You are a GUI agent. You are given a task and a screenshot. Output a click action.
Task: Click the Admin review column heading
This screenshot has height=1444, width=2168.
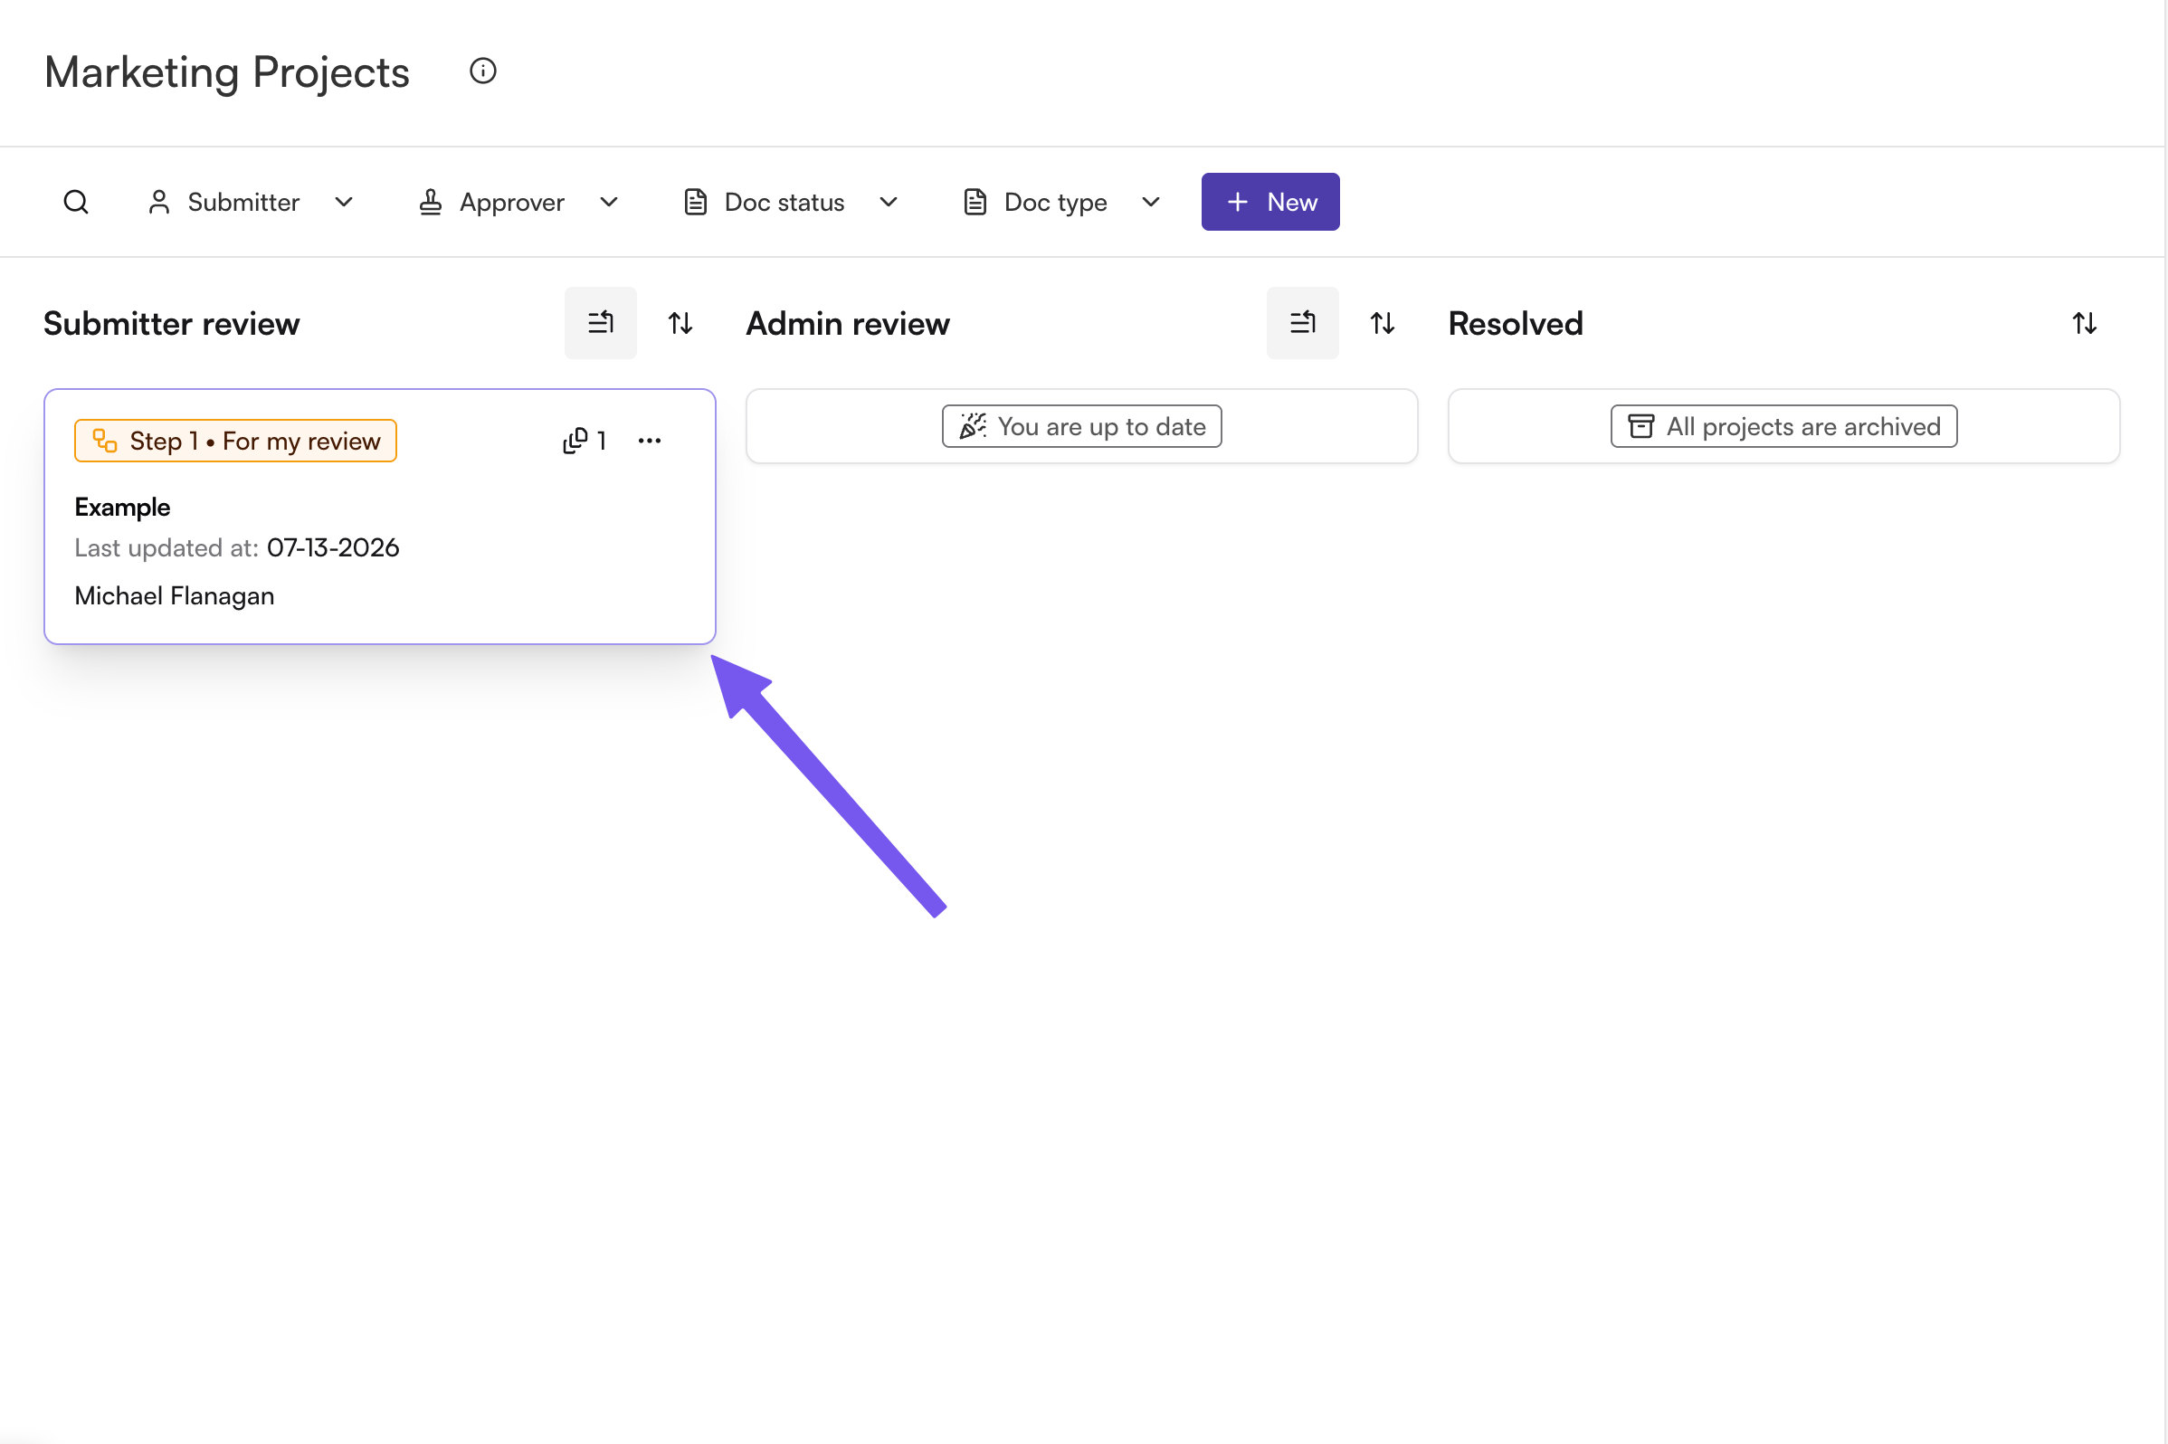(847, 324)
